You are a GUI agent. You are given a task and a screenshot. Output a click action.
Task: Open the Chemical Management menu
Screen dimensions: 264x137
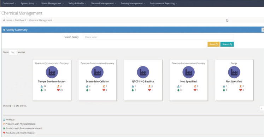pos(104,4)
